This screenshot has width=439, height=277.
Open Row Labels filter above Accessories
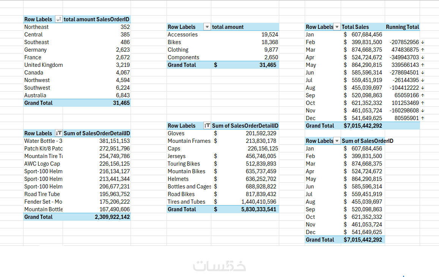pyautogui.click(x=207, y=27)
